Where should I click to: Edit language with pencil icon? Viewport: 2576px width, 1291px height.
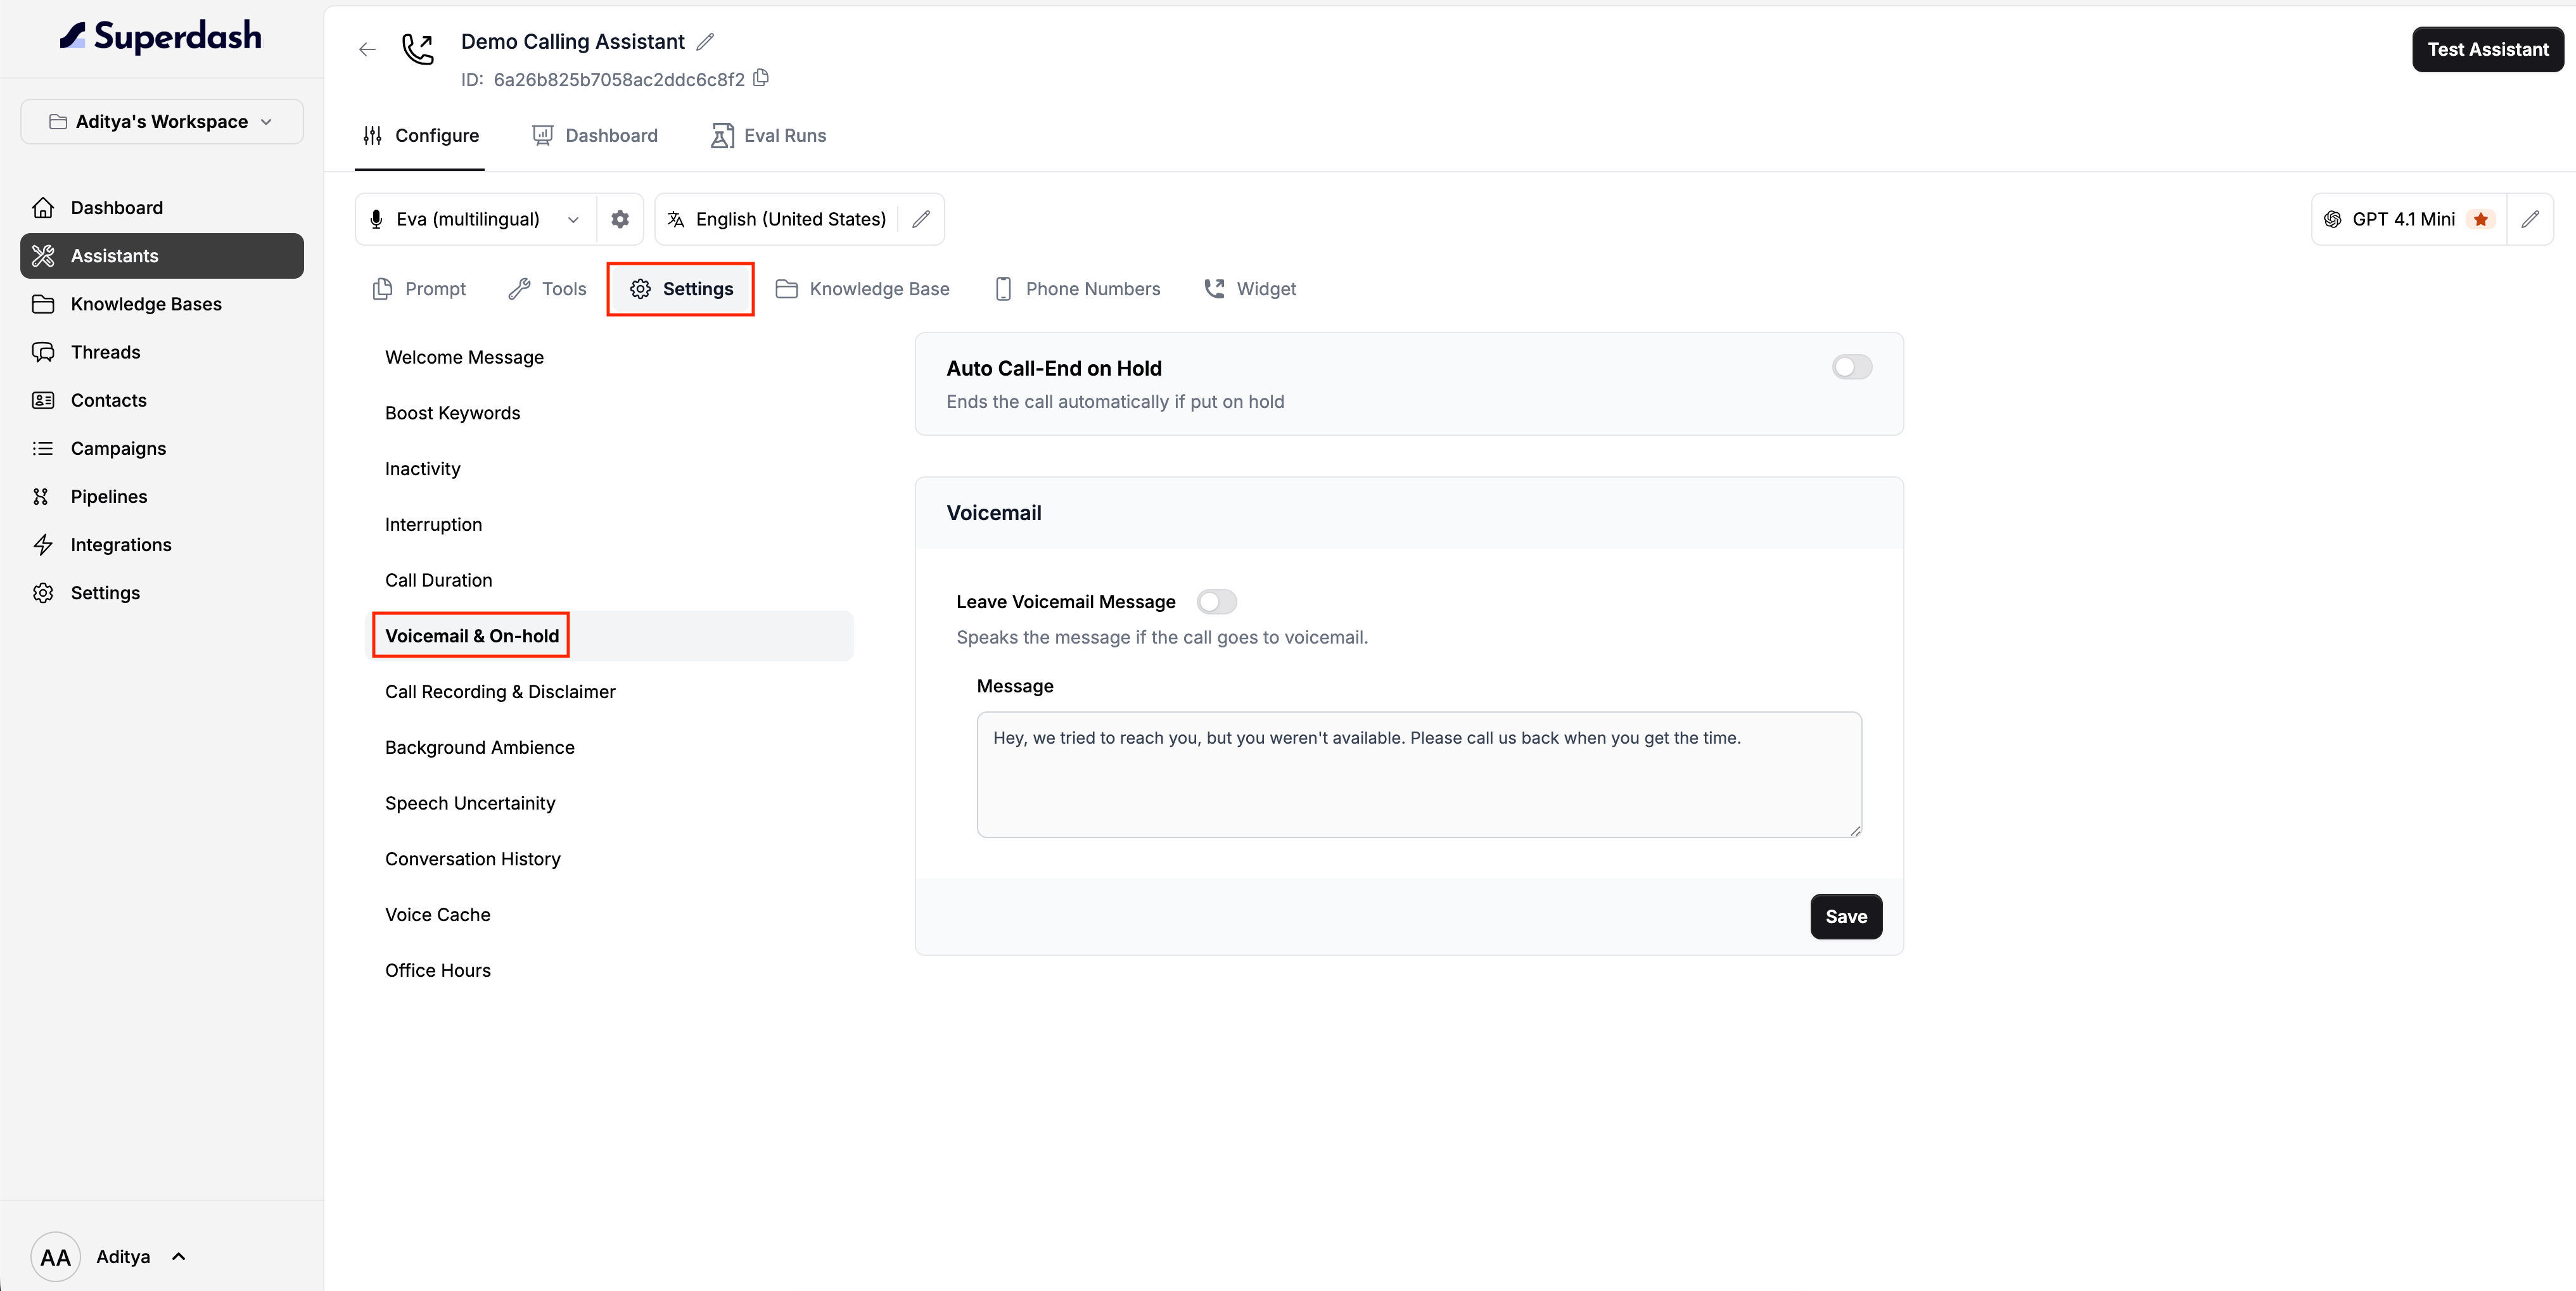[x=921, y=219]
